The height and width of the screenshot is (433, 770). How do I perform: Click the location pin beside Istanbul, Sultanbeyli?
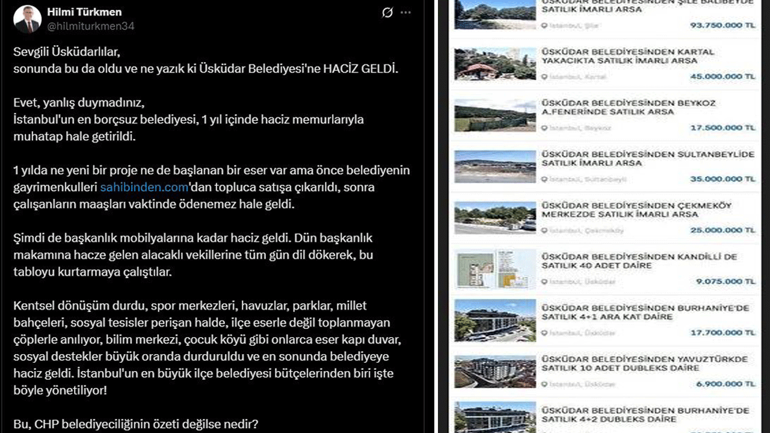(544, 179)
